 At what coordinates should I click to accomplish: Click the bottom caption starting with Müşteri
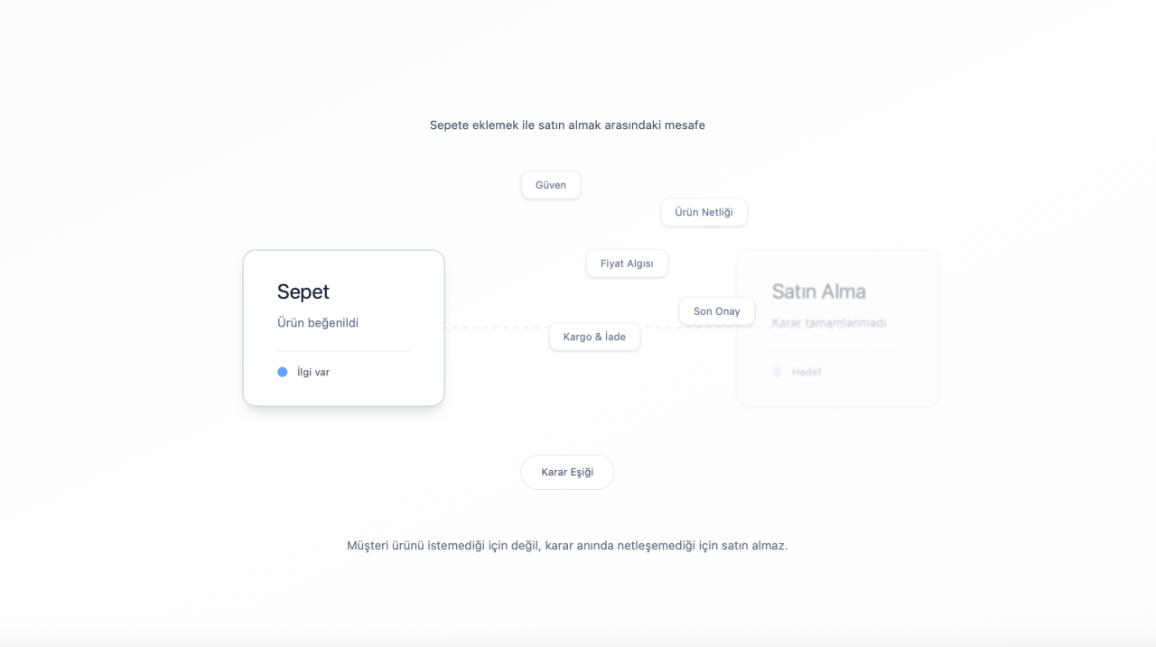(x=567, y=546)
